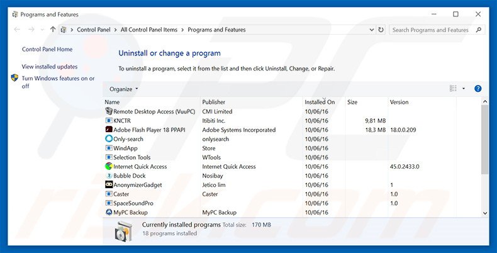Open the help question mark icon
The image size is (497, 253).
coord(477,89)
